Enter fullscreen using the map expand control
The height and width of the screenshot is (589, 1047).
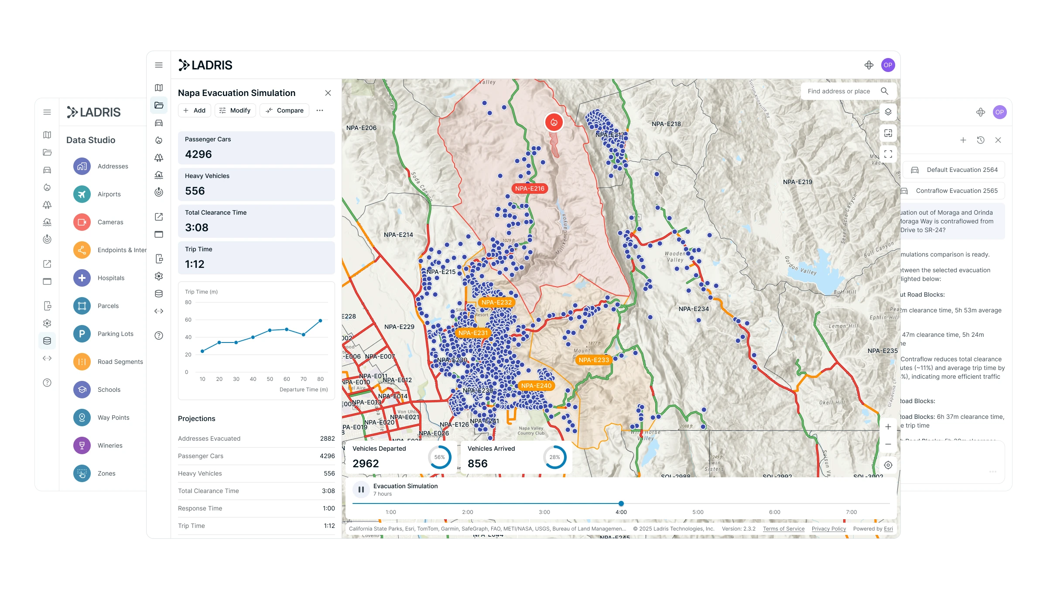(x=888, y=154)
